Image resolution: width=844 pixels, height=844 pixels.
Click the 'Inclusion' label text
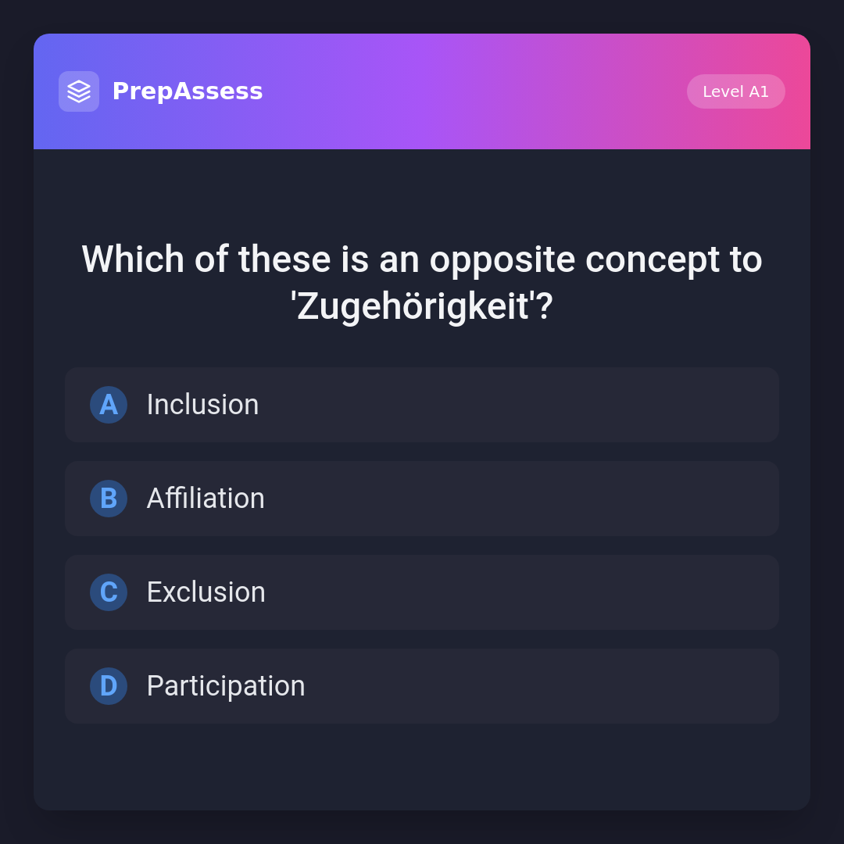coord(202,405)
